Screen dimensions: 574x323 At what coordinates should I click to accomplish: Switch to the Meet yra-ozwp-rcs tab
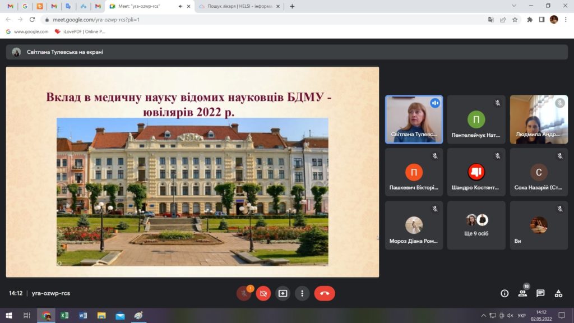149,6
